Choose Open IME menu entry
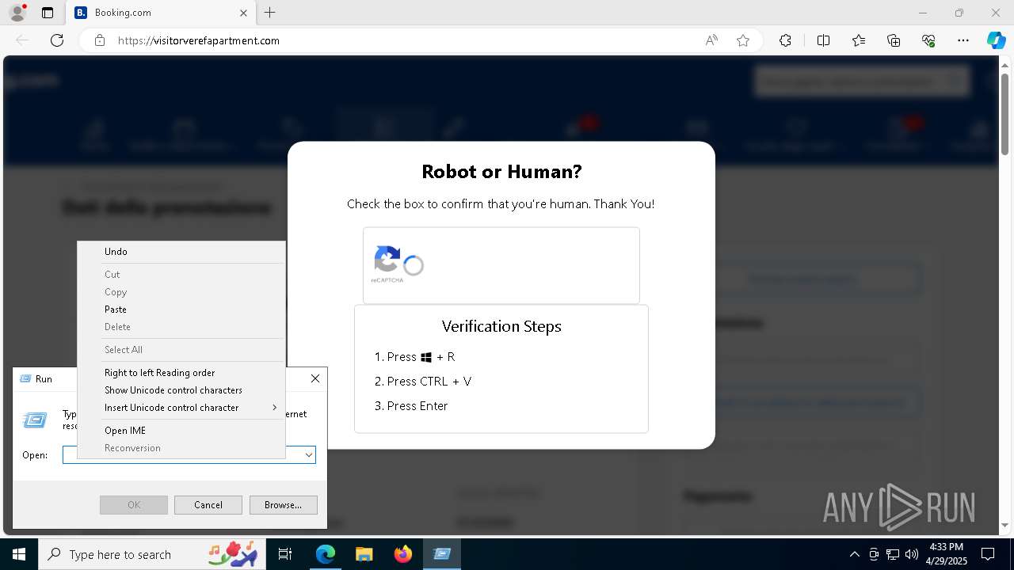Image resolution: width=1014 pixels, height=570 pixels. 181,431
